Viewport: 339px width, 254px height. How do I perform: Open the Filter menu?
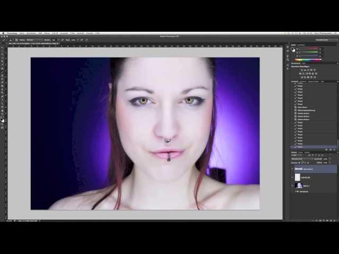[72, 33]
